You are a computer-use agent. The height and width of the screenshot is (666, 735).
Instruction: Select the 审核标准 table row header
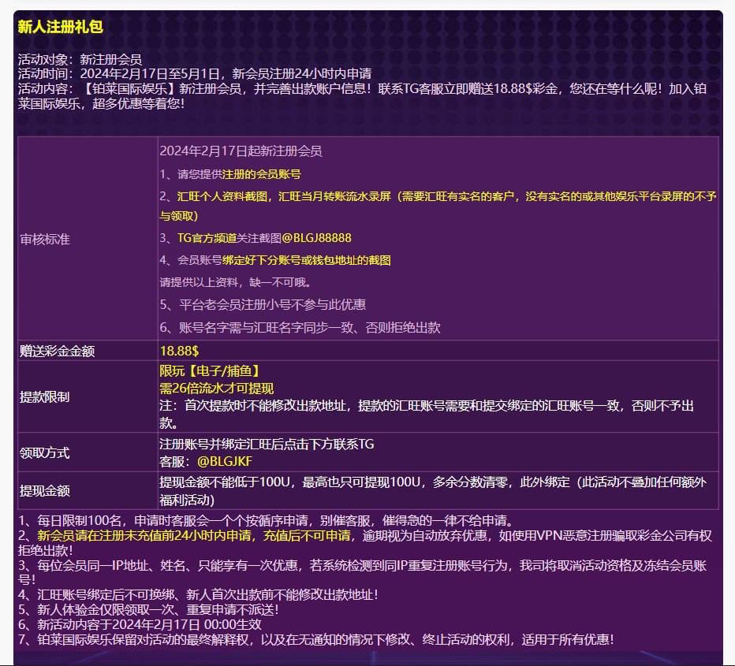pyautogui.click(x=45, y=239)
